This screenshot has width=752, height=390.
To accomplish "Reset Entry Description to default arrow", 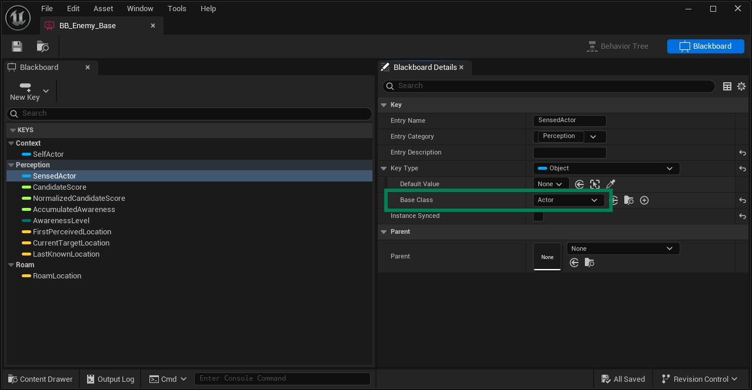I will tap(743, 153).
